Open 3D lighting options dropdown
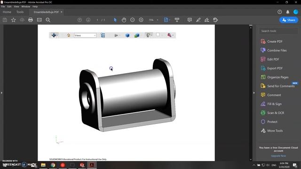This screenshot has width=301, height=169. (149, 35)
